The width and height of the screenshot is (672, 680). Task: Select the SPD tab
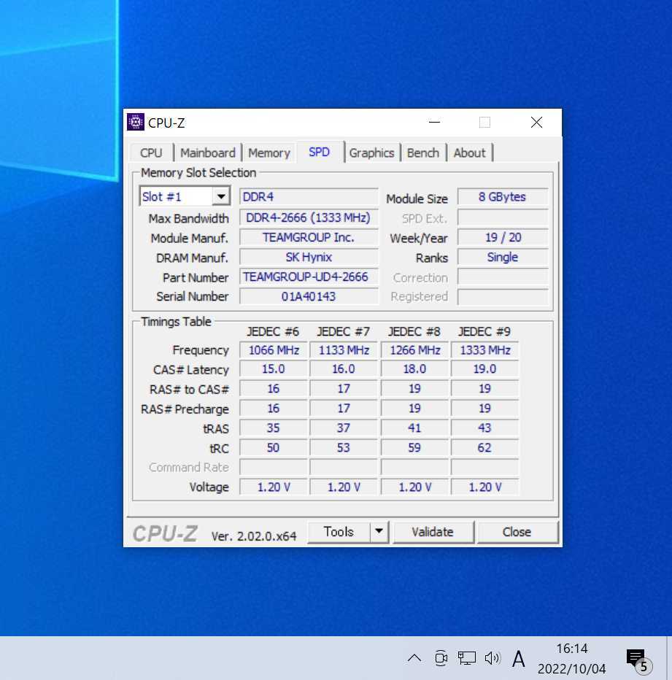tap(320, 152)
